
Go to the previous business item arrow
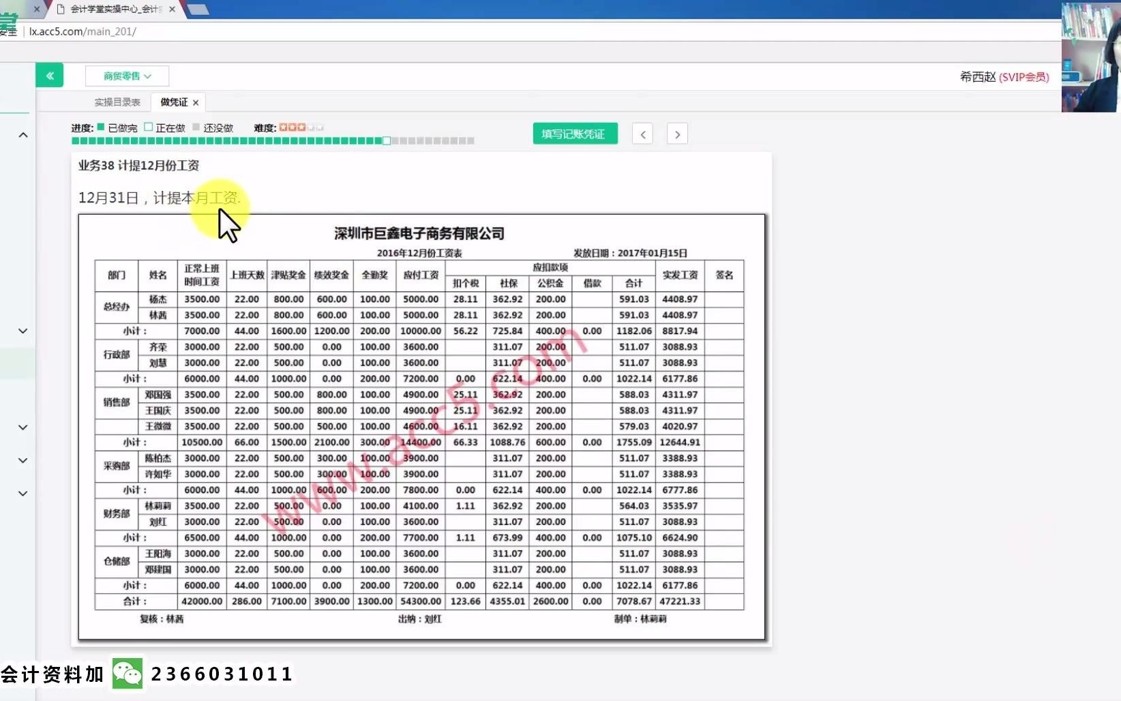point(642,134)
